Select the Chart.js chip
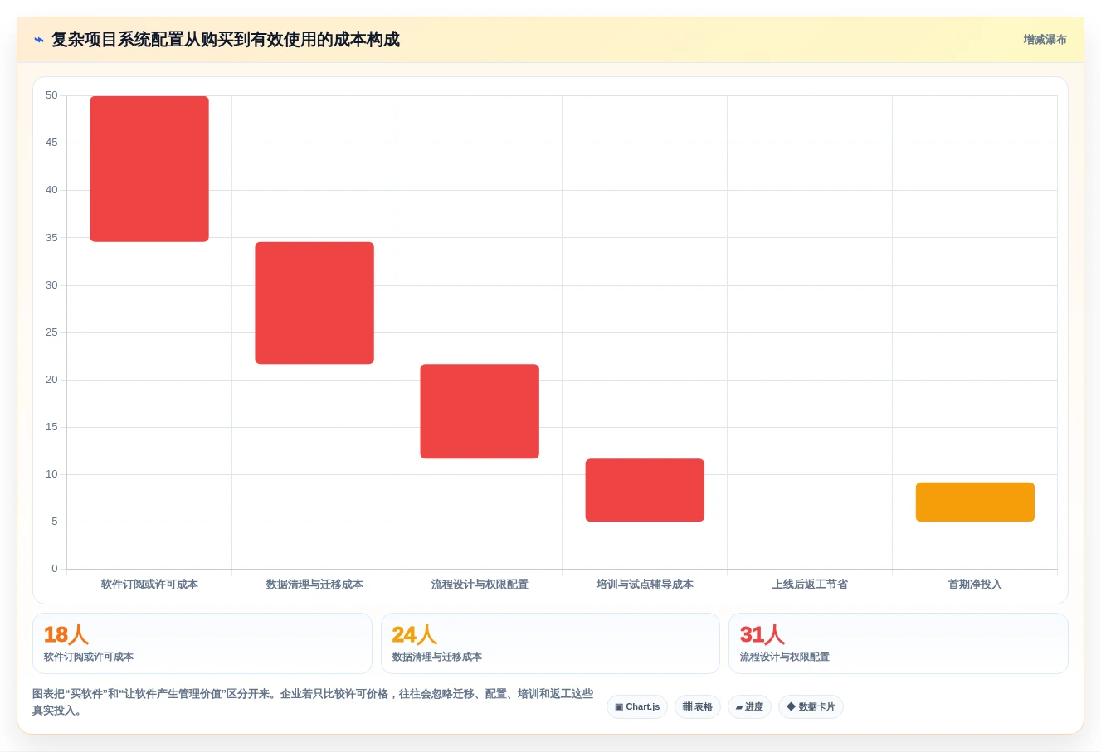 (637, 706)
